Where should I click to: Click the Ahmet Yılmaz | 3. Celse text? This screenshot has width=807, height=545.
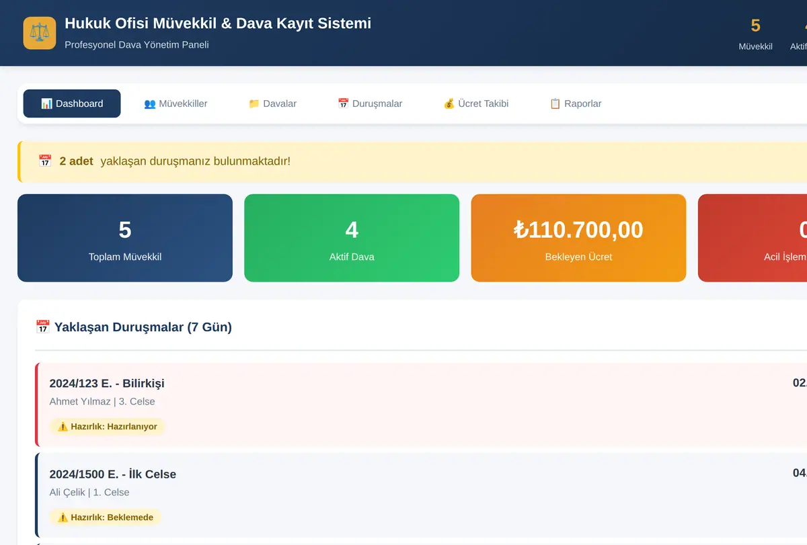click(102, 402)
